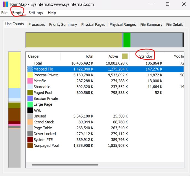Click the Metafile pink color swatch
Image resolution: width=190 pixels, height=176 pixels.
[30, 81]
